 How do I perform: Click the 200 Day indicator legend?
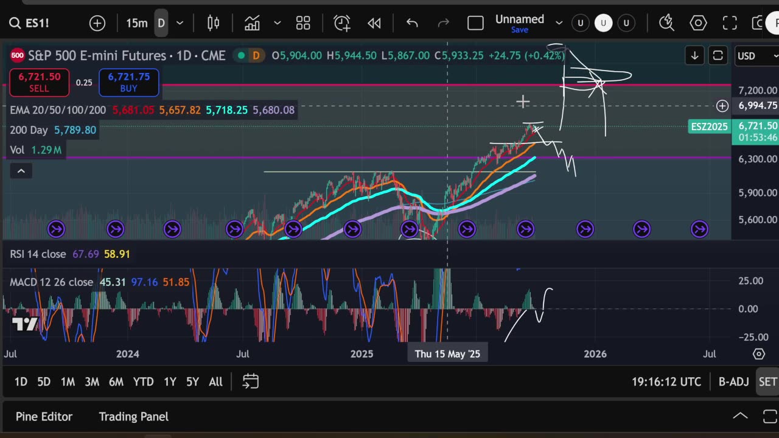point(29,130)
